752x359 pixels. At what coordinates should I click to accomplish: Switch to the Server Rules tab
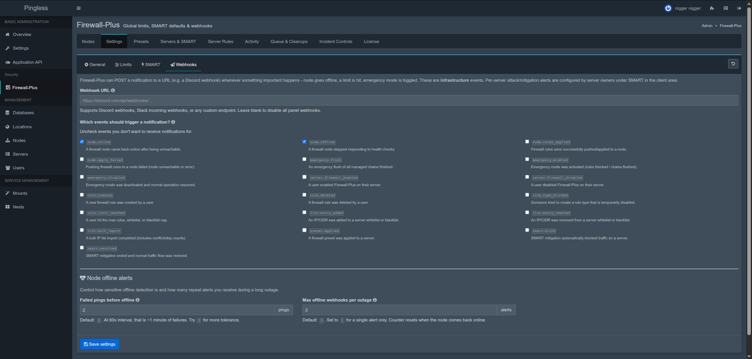[220, 42]
